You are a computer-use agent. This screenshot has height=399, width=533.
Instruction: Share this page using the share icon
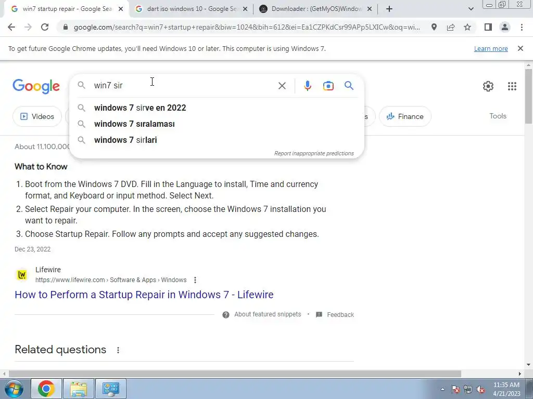(x=451, y=27)
